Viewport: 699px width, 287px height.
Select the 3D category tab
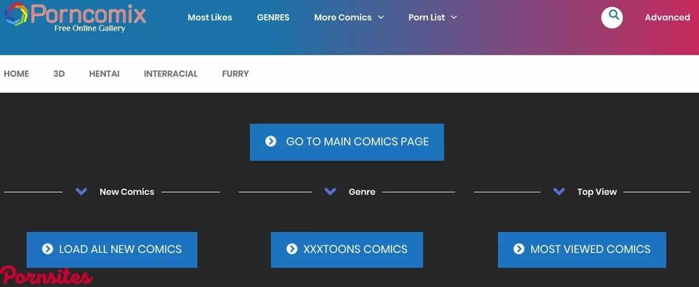tap(59, 74)
